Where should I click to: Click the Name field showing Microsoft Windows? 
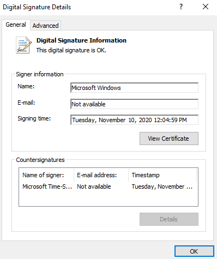[x=134, y=88]
